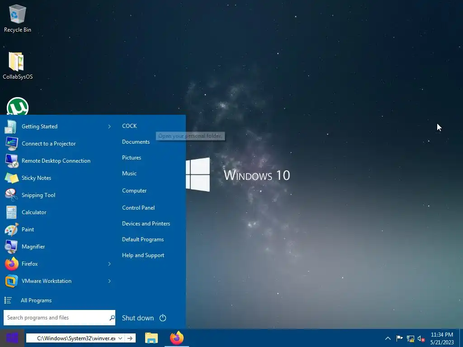Click the Remote Desktop Connection icon

[11, 161]
